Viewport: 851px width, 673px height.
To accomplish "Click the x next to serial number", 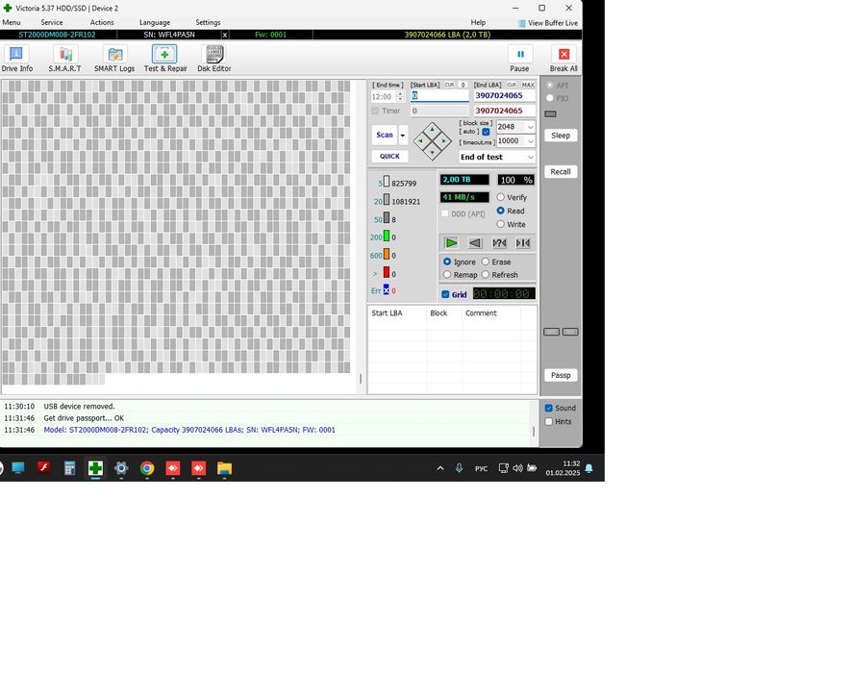I will (x=225, y=35).
